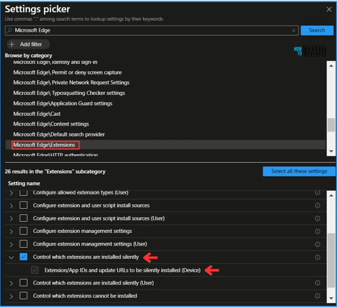This screenshot has height=307, width=337.
Task: Check Control which extensions cannot be installed
Action: 23,296
